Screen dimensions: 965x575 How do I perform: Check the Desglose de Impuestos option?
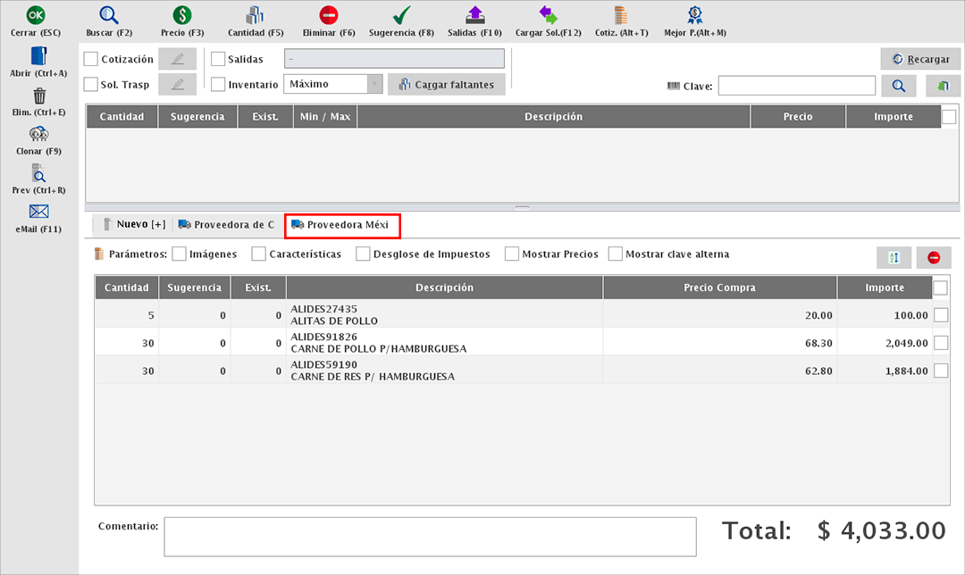[x=363, y=254]
